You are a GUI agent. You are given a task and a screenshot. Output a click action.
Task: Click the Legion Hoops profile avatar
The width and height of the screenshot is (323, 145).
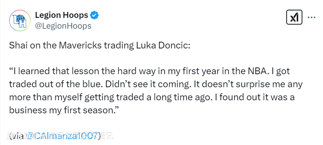(x=20, y=21)
